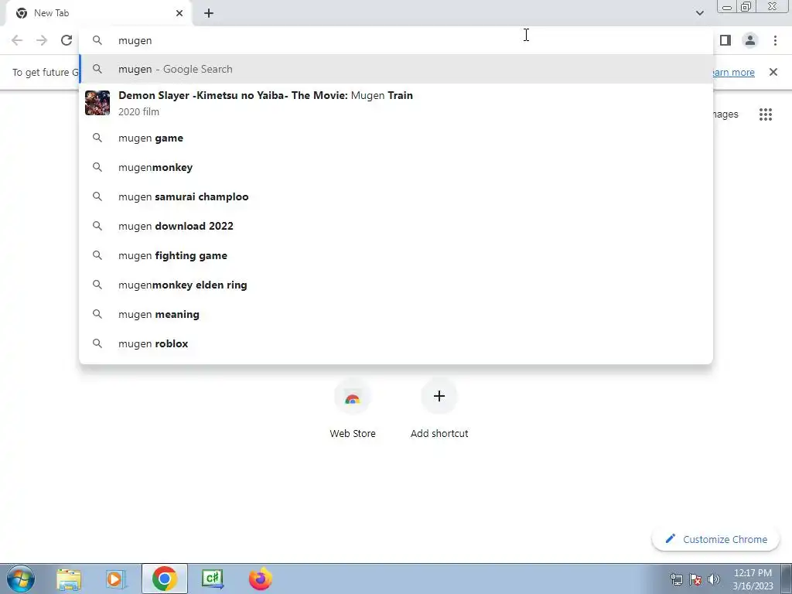Open the profile avatar icon
The width and height of the screenshot is (792, 594).
click(x=750, y=40)
